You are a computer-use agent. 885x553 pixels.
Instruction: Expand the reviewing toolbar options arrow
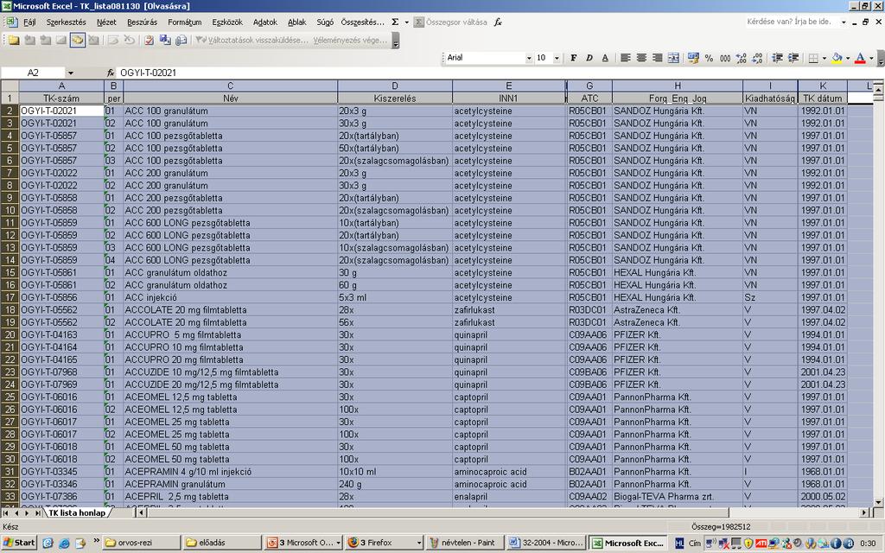396,41
